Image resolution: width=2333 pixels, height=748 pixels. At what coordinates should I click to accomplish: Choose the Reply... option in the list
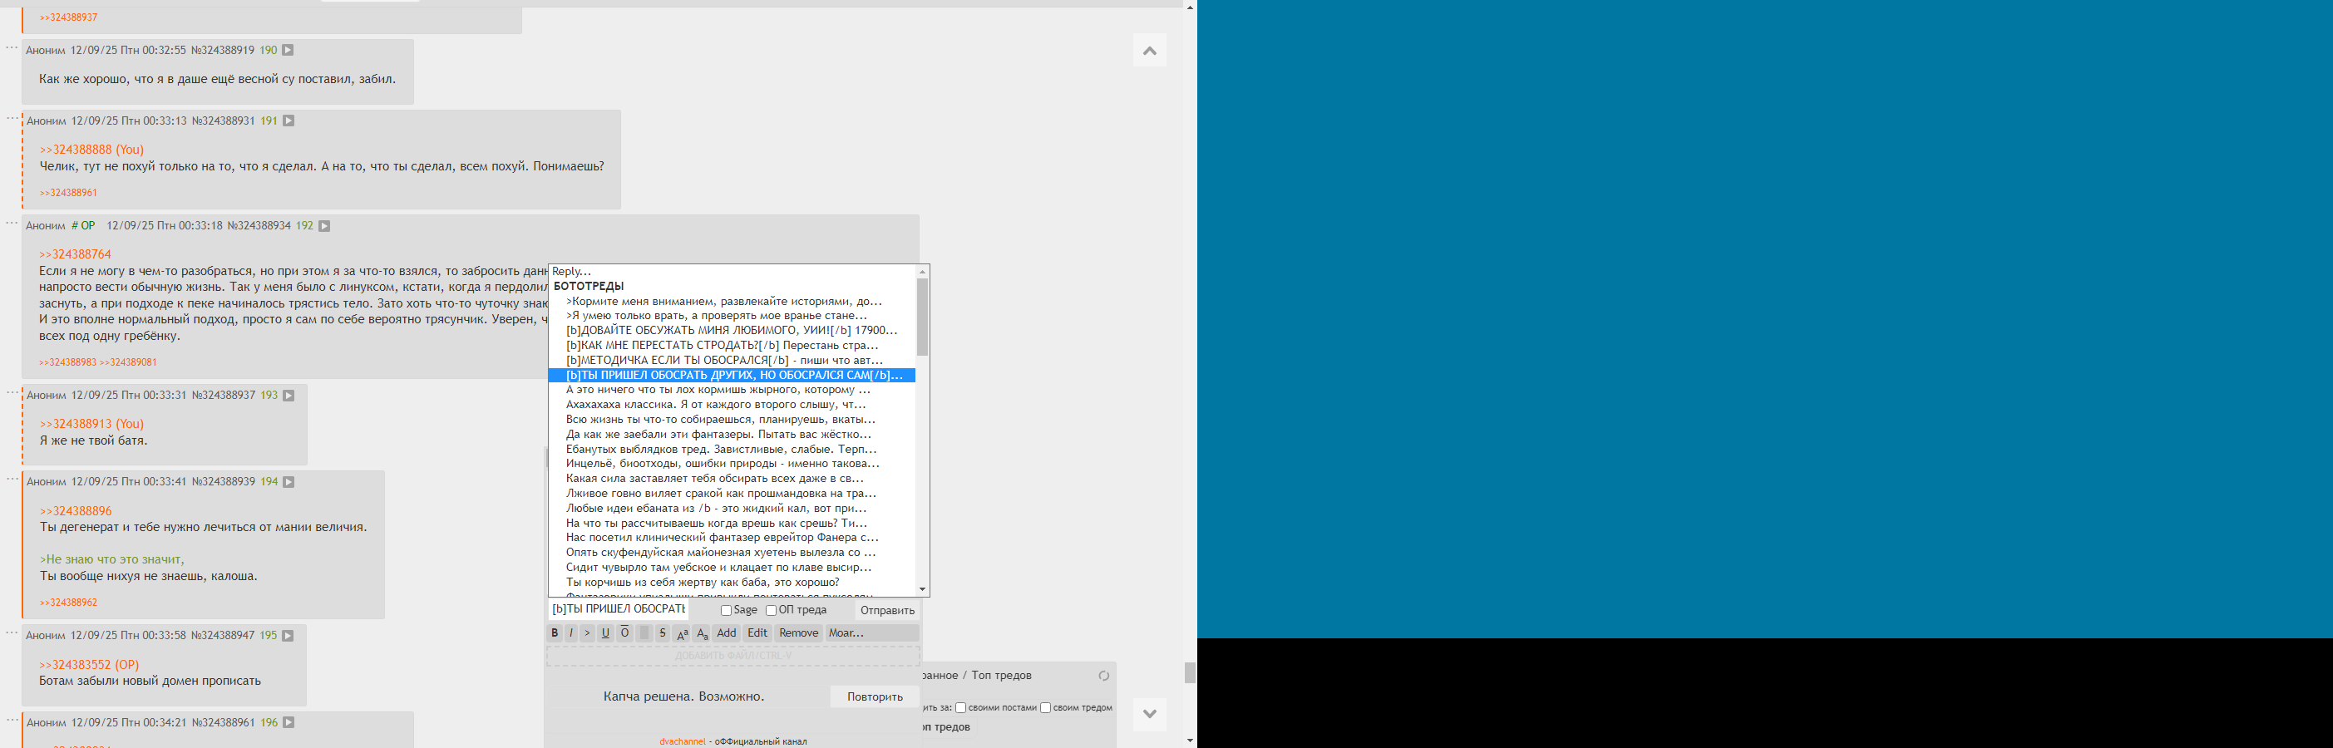[x=732, y=272]
